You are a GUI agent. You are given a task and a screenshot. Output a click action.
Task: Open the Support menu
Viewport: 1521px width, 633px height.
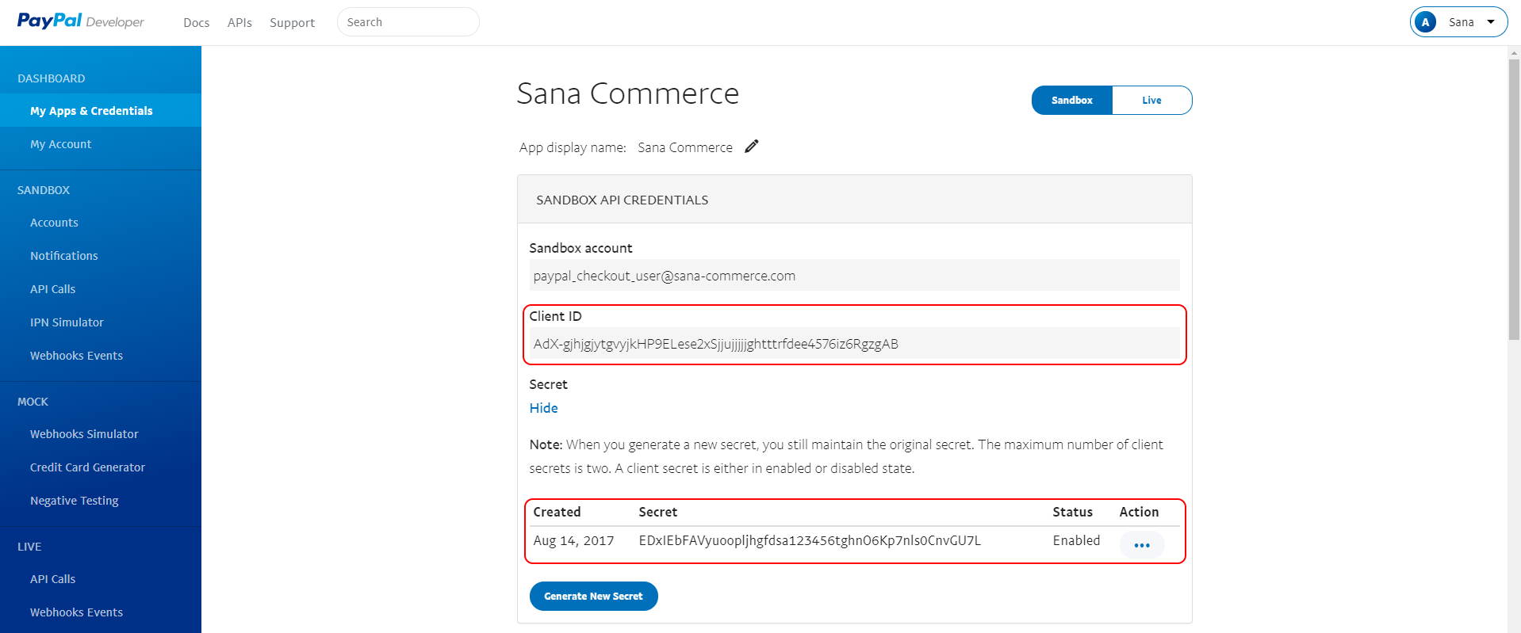(x=292, y=23)
